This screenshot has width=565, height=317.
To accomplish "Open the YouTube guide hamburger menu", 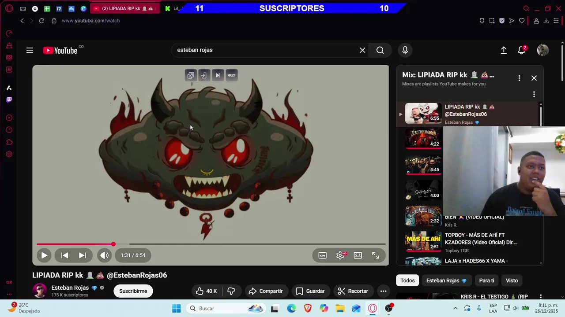I will [30, 50].
